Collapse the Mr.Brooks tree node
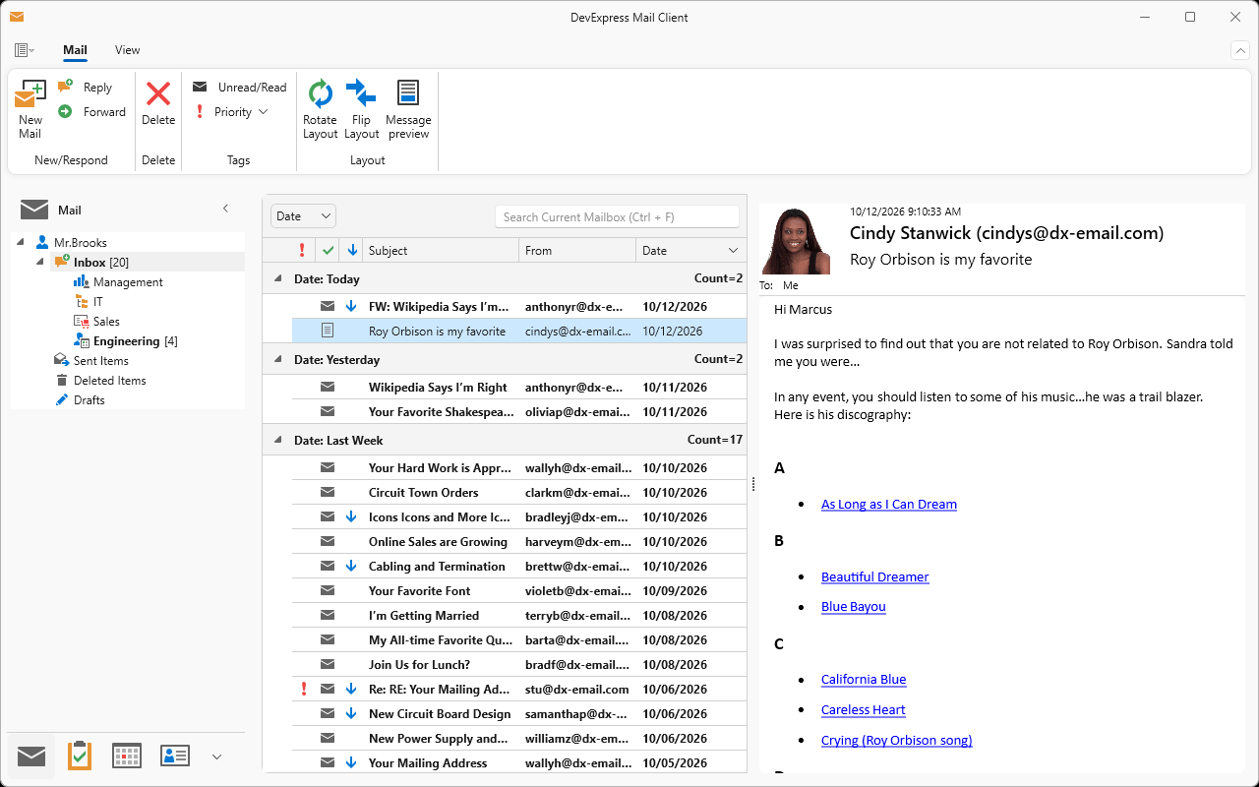The height and width of the screenshot is (787, 1259). pyautogui.click(x=21, y=242)
